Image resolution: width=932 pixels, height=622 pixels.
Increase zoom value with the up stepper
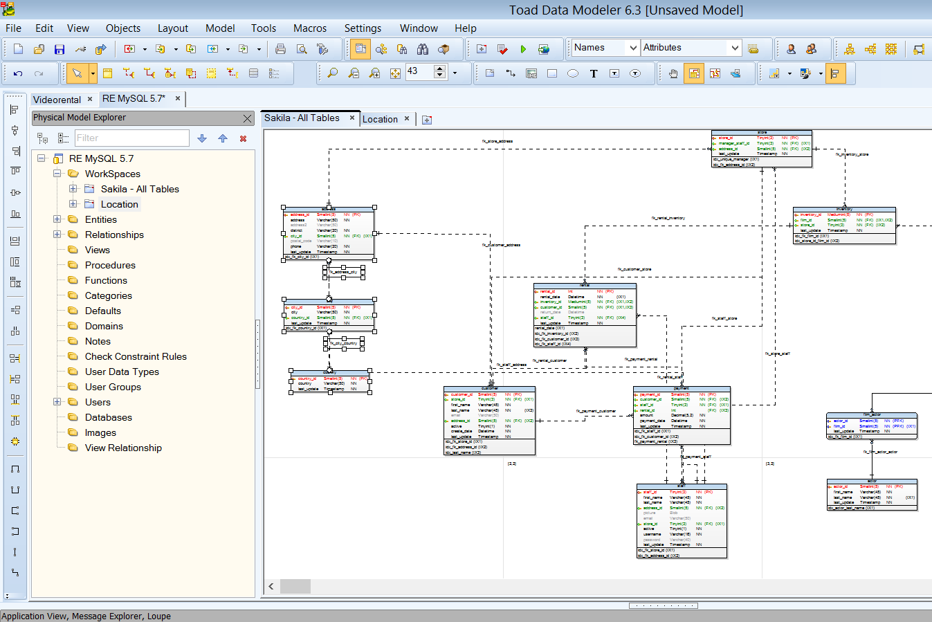pyautogui.click(x=439, y=68)
